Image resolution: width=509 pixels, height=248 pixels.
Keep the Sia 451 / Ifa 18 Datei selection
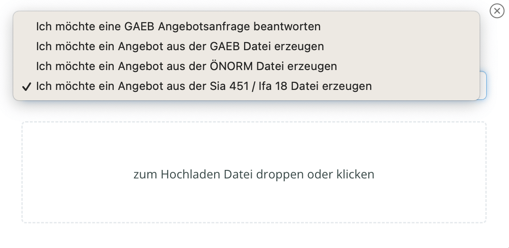246,86
